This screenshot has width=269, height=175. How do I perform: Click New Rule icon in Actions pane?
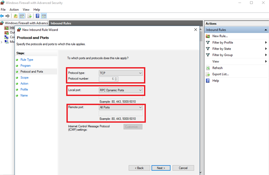click(x=208, y=36)
